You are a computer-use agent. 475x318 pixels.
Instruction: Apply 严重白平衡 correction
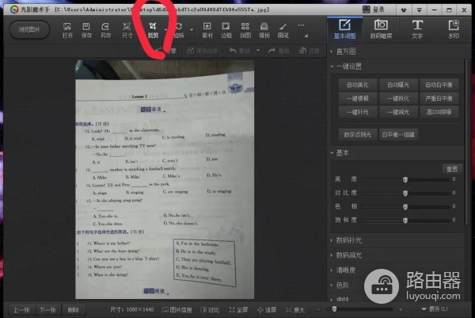439,98
